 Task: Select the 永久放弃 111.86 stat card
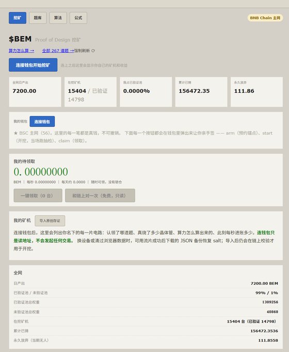[256, 92]
